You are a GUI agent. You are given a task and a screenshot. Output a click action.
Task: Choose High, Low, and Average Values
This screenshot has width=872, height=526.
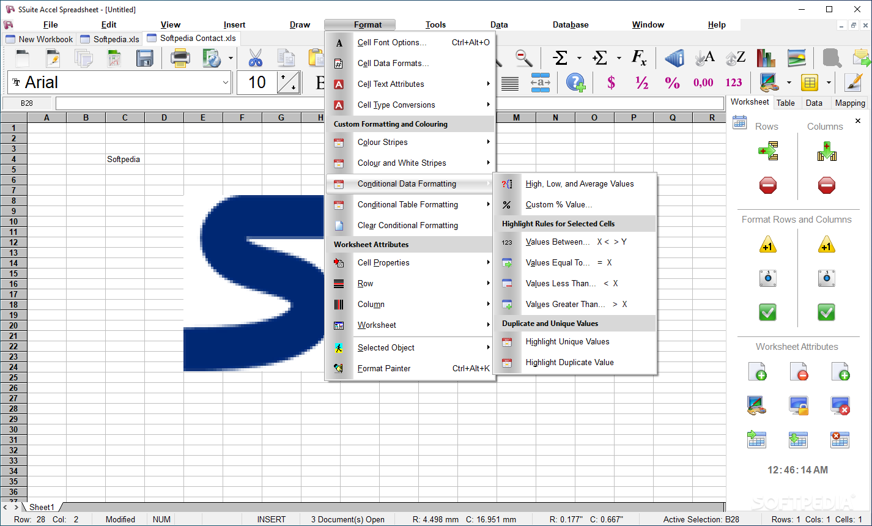pos(575,183)
